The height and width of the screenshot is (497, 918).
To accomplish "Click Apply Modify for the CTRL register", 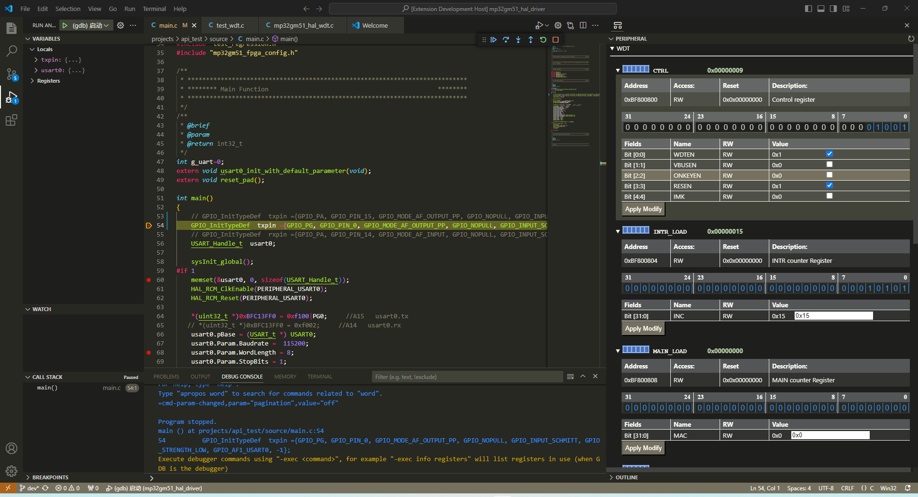I will point(643,209).
